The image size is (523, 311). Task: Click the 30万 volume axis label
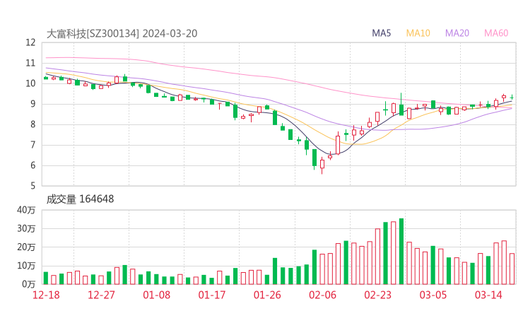(26, 228)
